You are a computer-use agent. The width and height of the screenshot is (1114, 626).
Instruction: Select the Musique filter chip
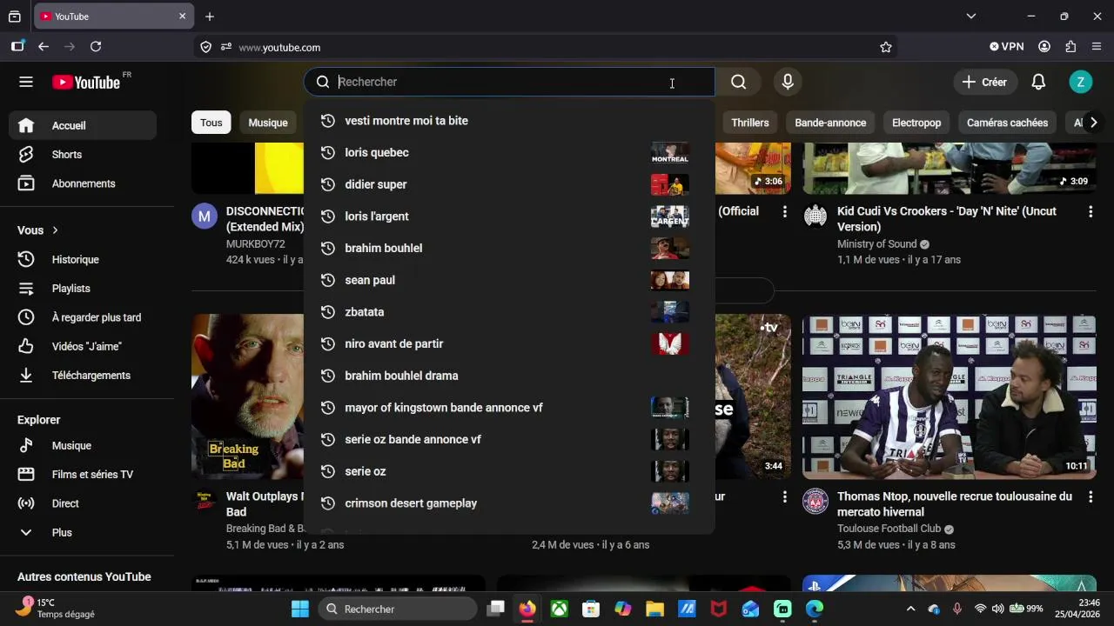pos(268,123)
